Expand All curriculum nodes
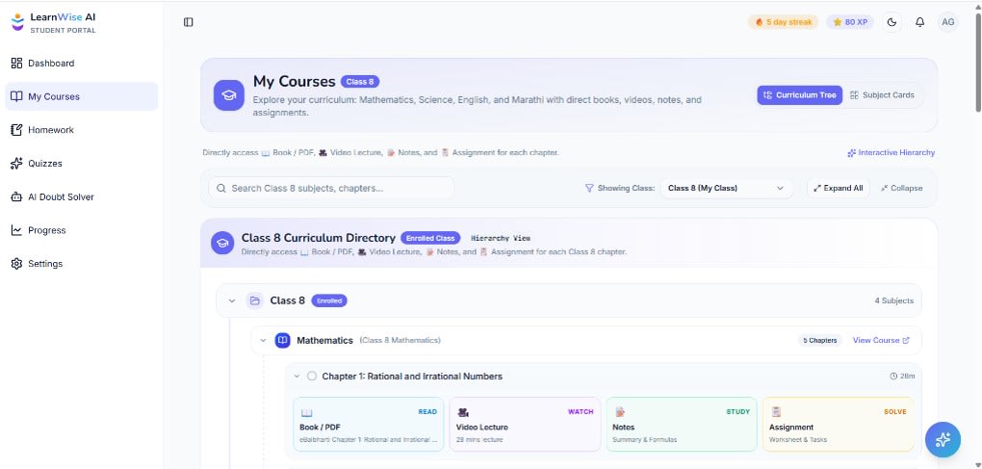The image size is (982, 469). click(x=838, y=188)
